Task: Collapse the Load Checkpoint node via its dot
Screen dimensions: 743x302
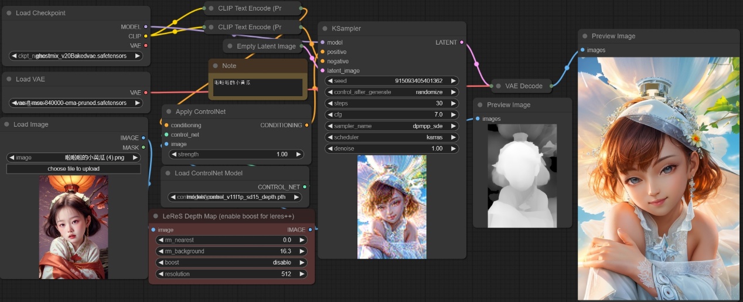Action: (x=9, y=13)
